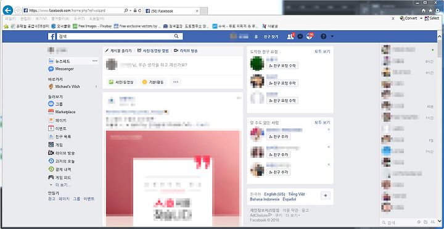Screen dimensions: 444x229
Task: Open the browser favorites star icon
Action: 430,10
